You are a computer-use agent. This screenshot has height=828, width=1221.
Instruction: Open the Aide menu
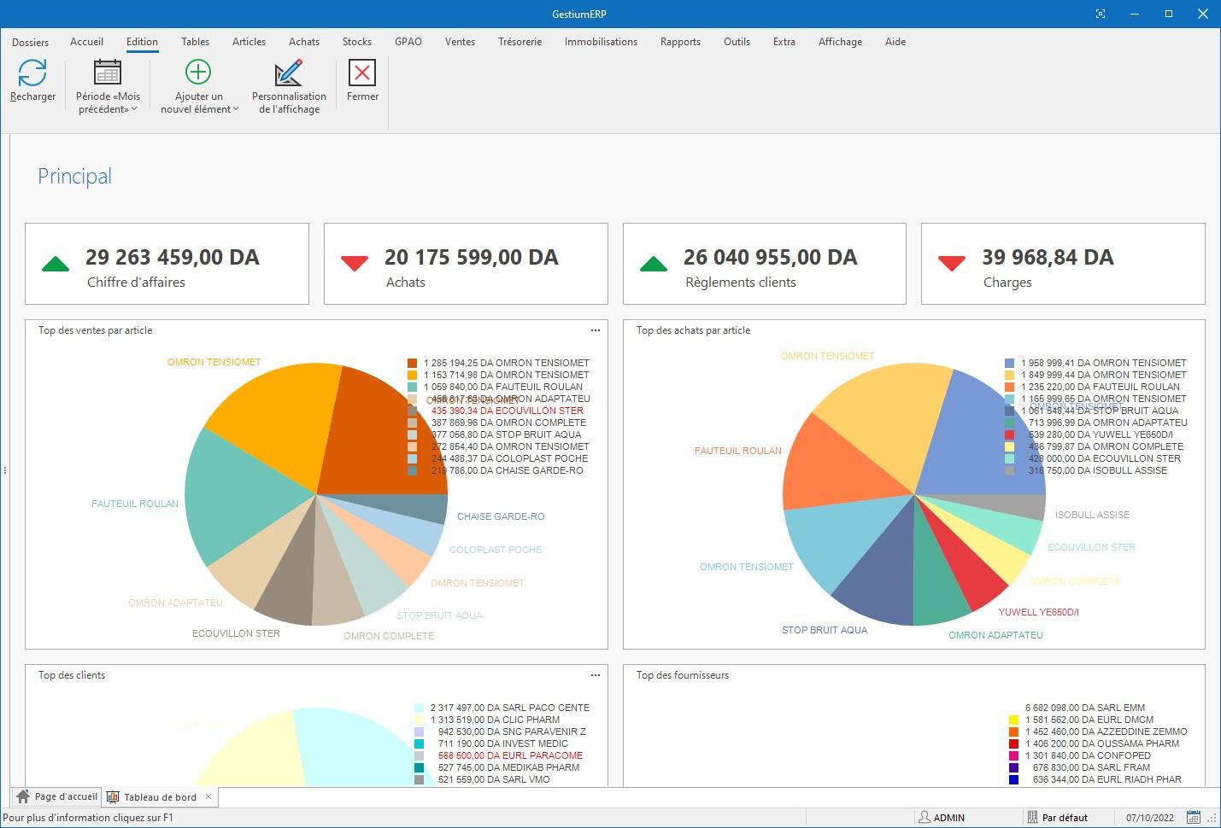tap(895, 42)
